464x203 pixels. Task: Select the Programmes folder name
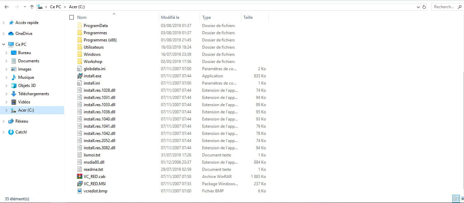point(95,33)
